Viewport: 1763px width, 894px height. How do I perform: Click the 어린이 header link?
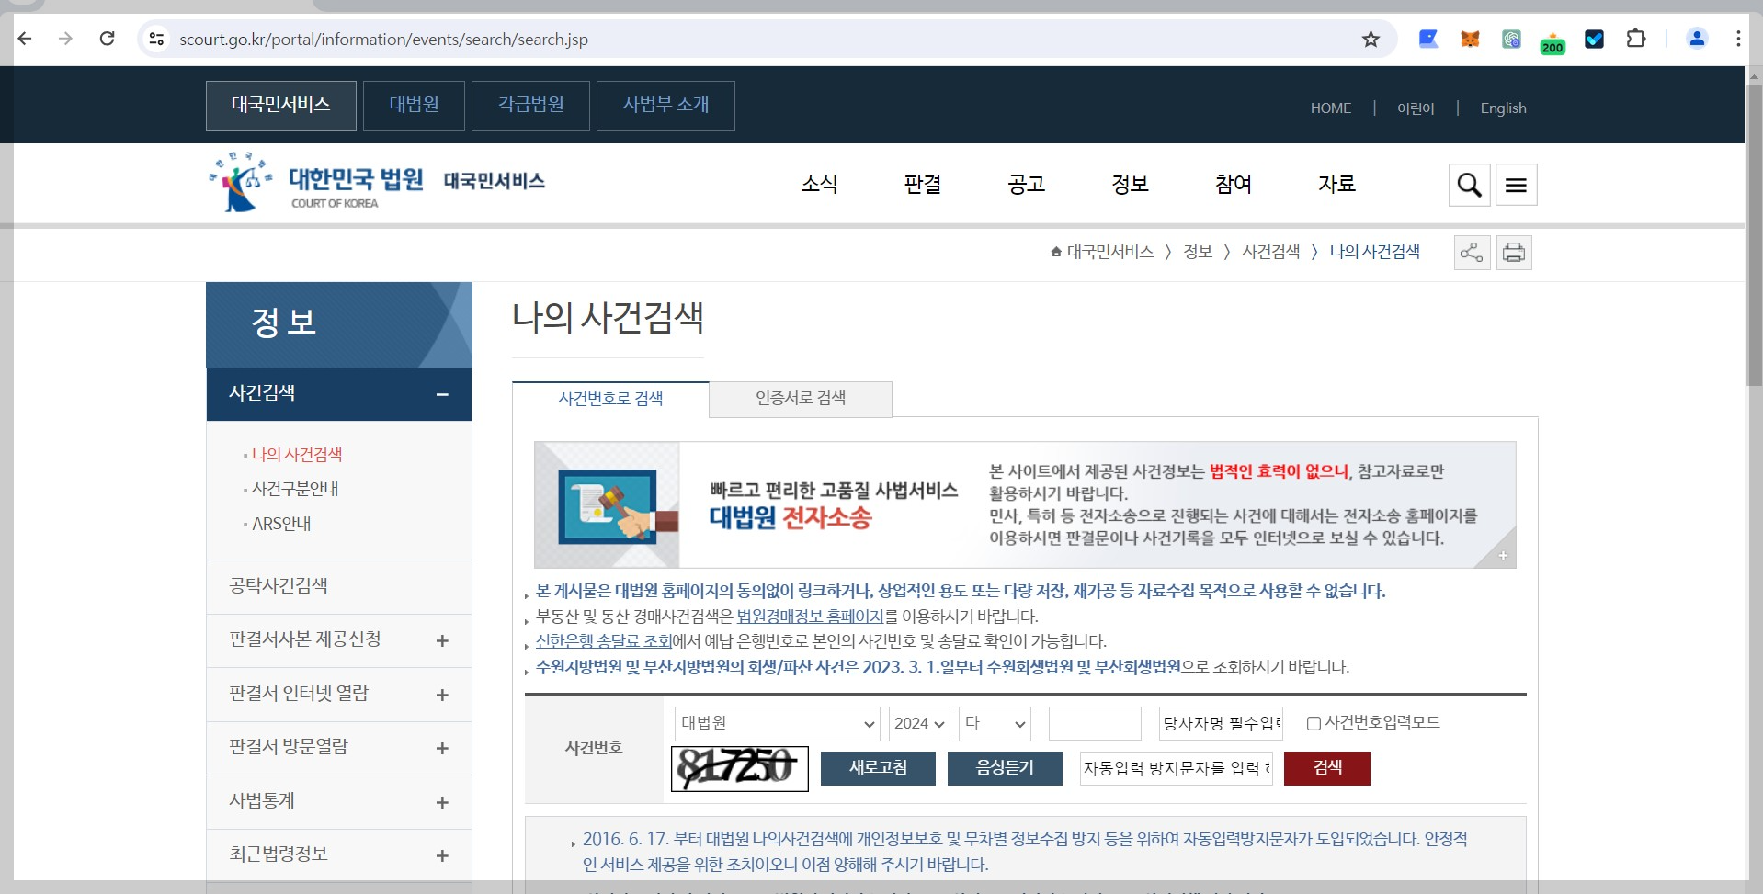point(1416,108)
